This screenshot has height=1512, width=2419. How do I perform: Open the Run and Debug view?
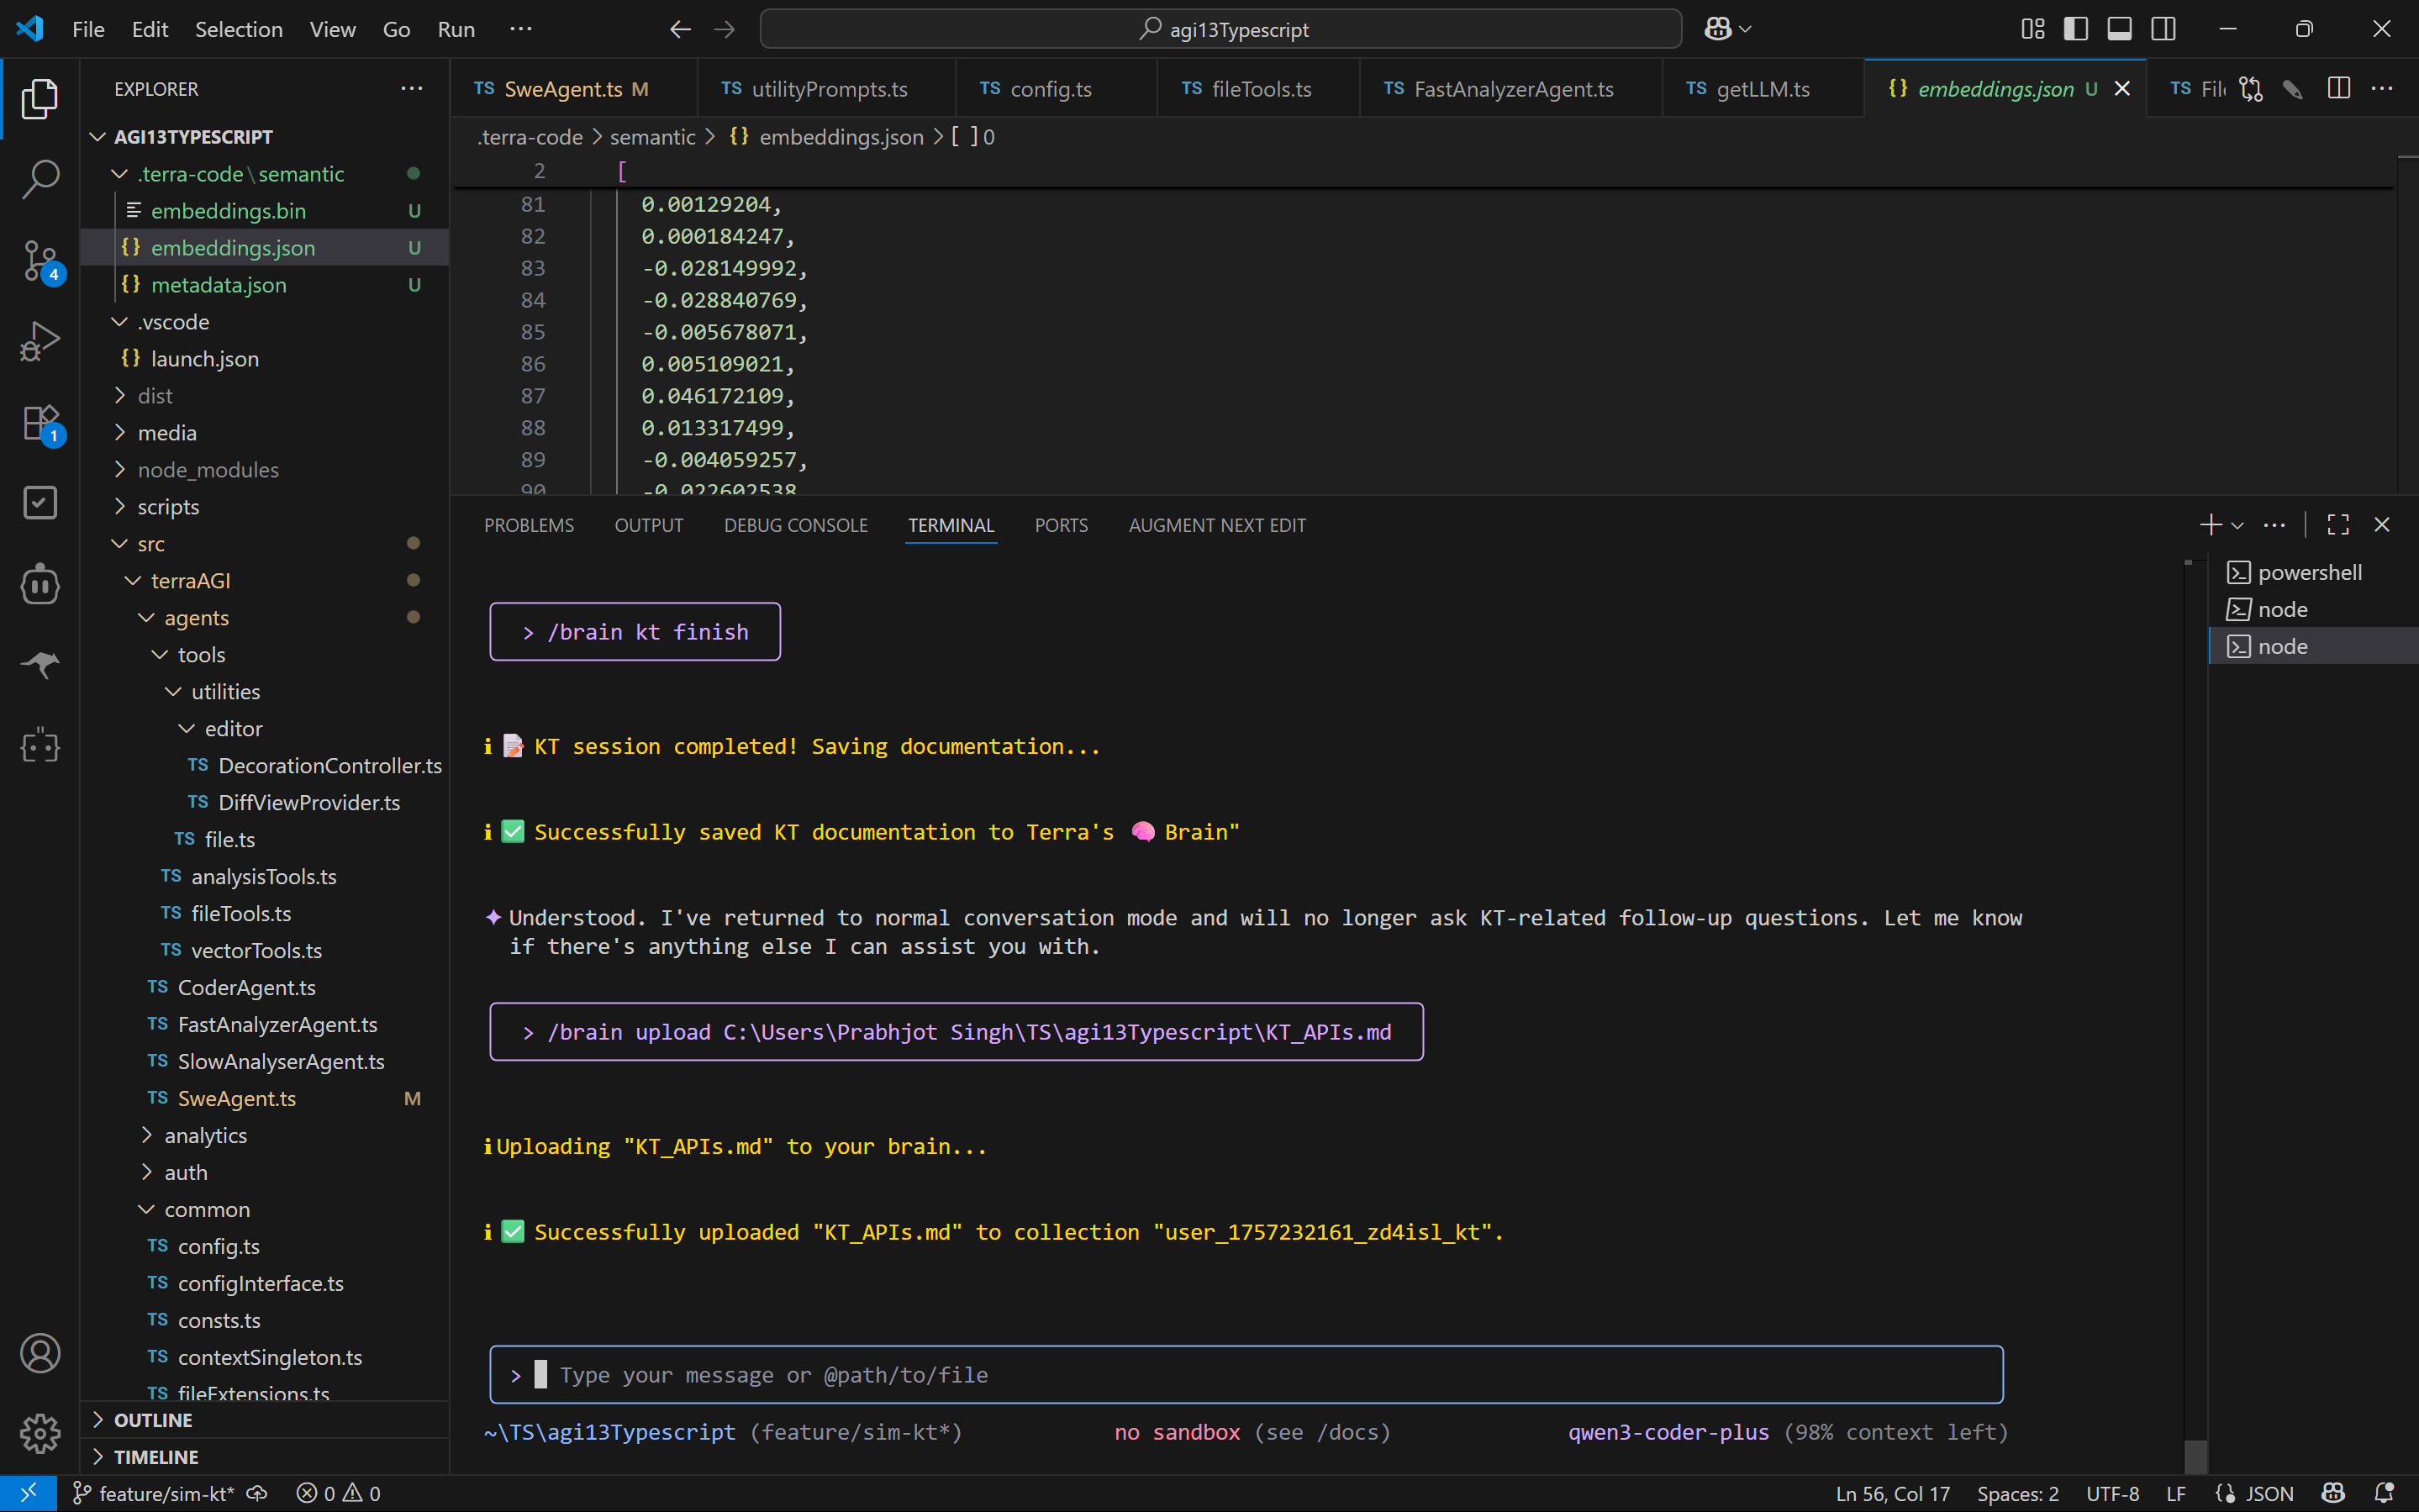pos(40,342)
